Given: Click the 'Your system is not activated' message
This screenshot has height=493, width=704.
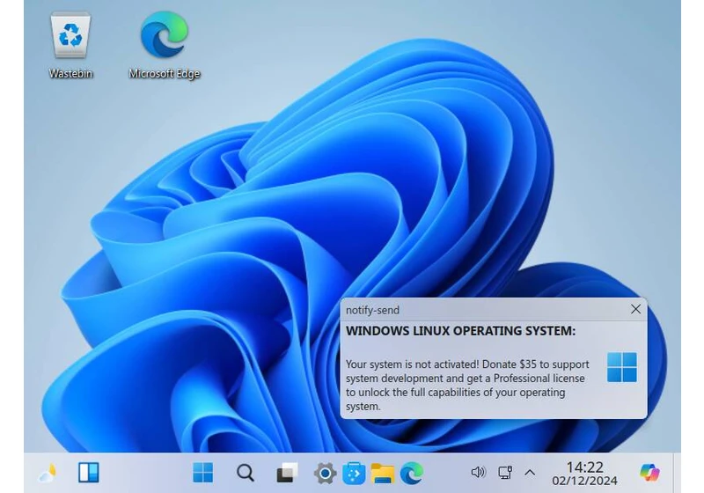Looking at the screenshot, I should coord(467,386).
